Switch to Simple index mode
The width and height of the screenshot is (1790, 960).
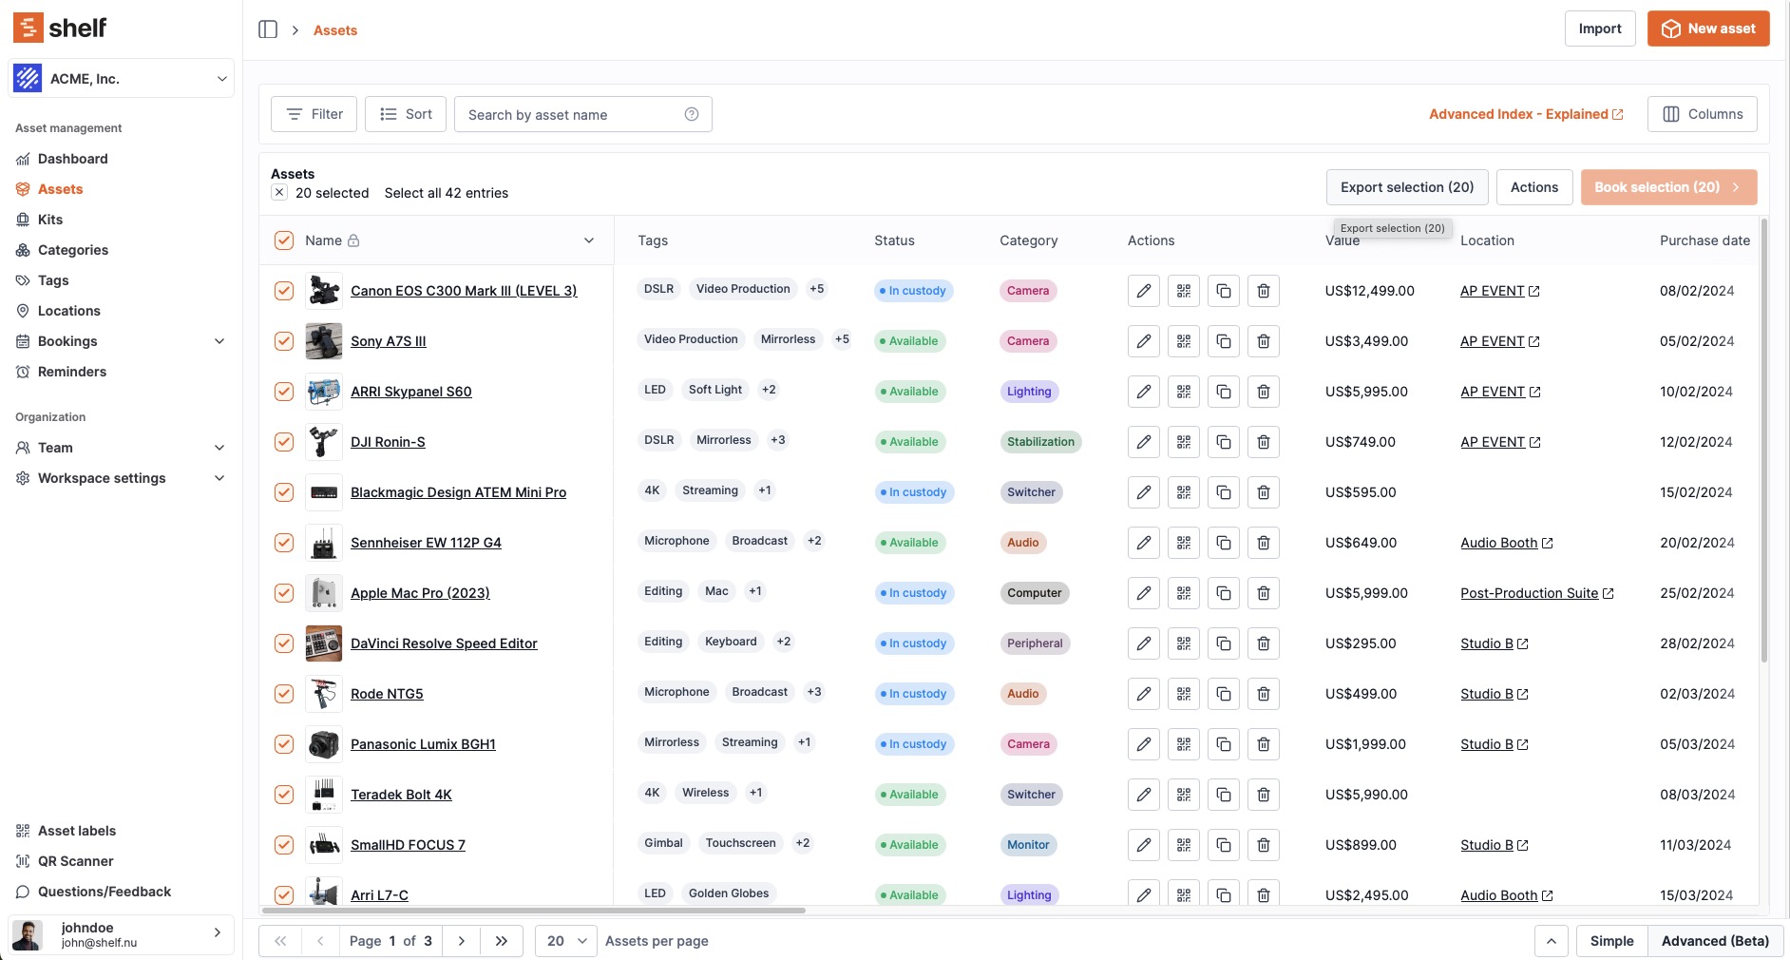click(x=1611, y=941)
